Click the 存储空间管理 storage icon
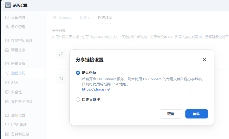The image size is (229, 139). (7, 41)
